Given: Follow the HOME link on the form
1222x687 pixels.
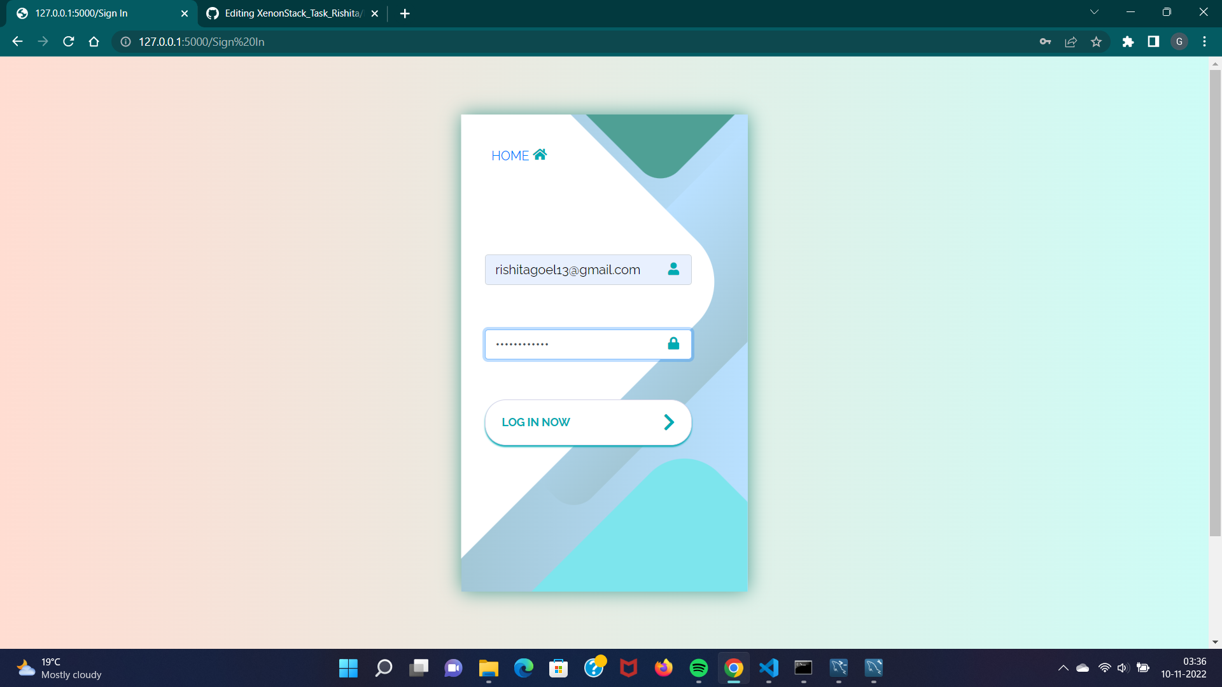Looking at the screenshot, I should [509, 155].
